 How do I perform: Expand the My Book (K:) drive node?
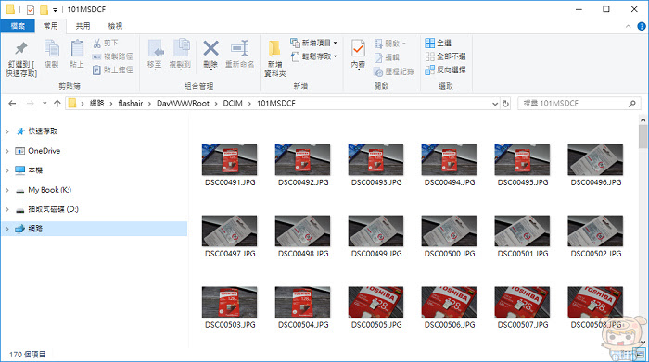coord(7,190)
